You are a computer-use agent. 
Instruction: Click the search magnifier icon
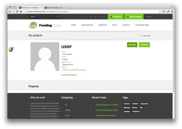(57, 17)
